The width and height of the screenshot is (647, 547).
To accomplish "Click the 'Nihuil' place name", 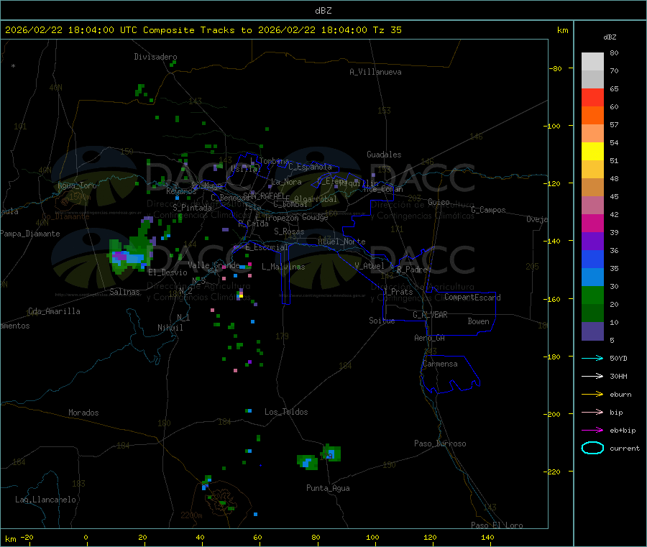I will pos(170,328).
